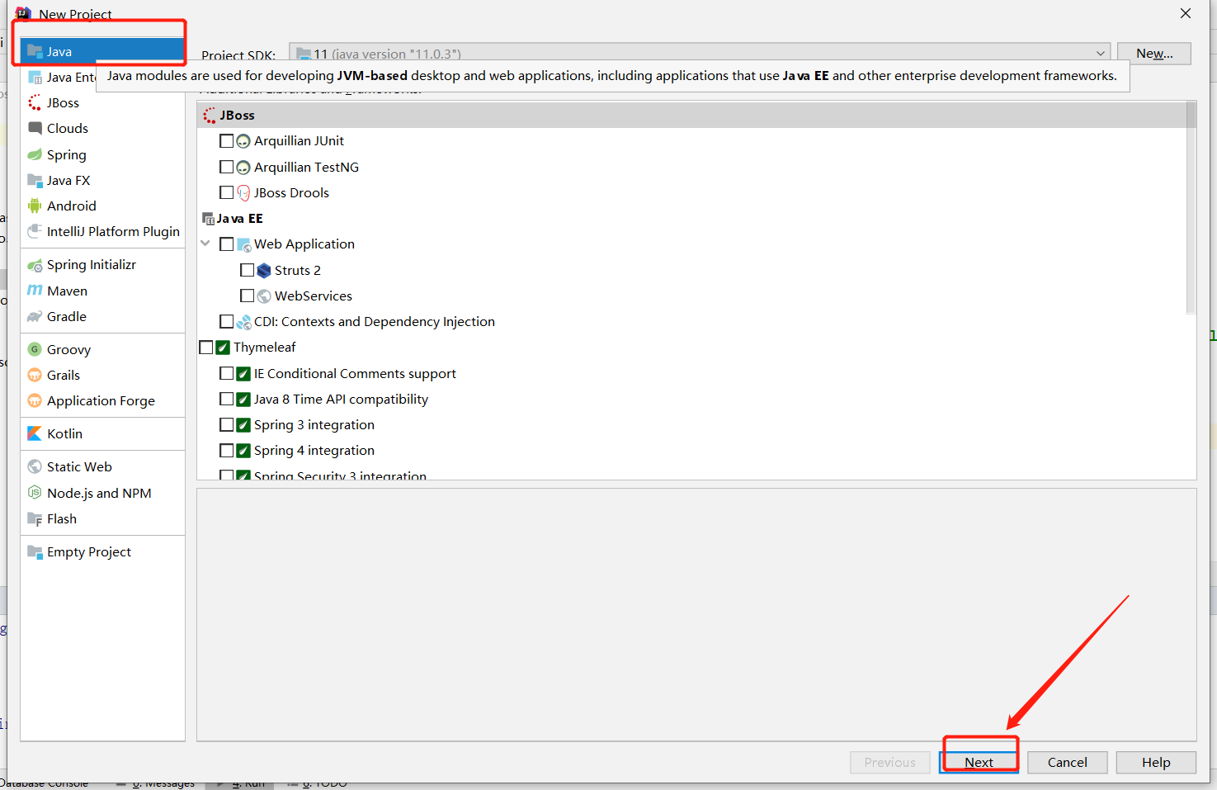
Task: Open Help for the New Project dialog
Action: pyautogui.click(x=1156, y=762)
